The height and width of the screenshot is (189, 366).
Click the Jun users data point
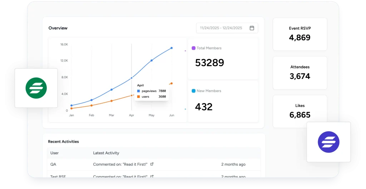[x=172, y=83]
